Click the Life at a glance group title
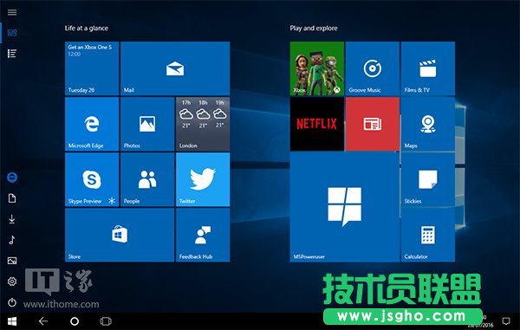This screenshot has width=520, height=330. 87,29
